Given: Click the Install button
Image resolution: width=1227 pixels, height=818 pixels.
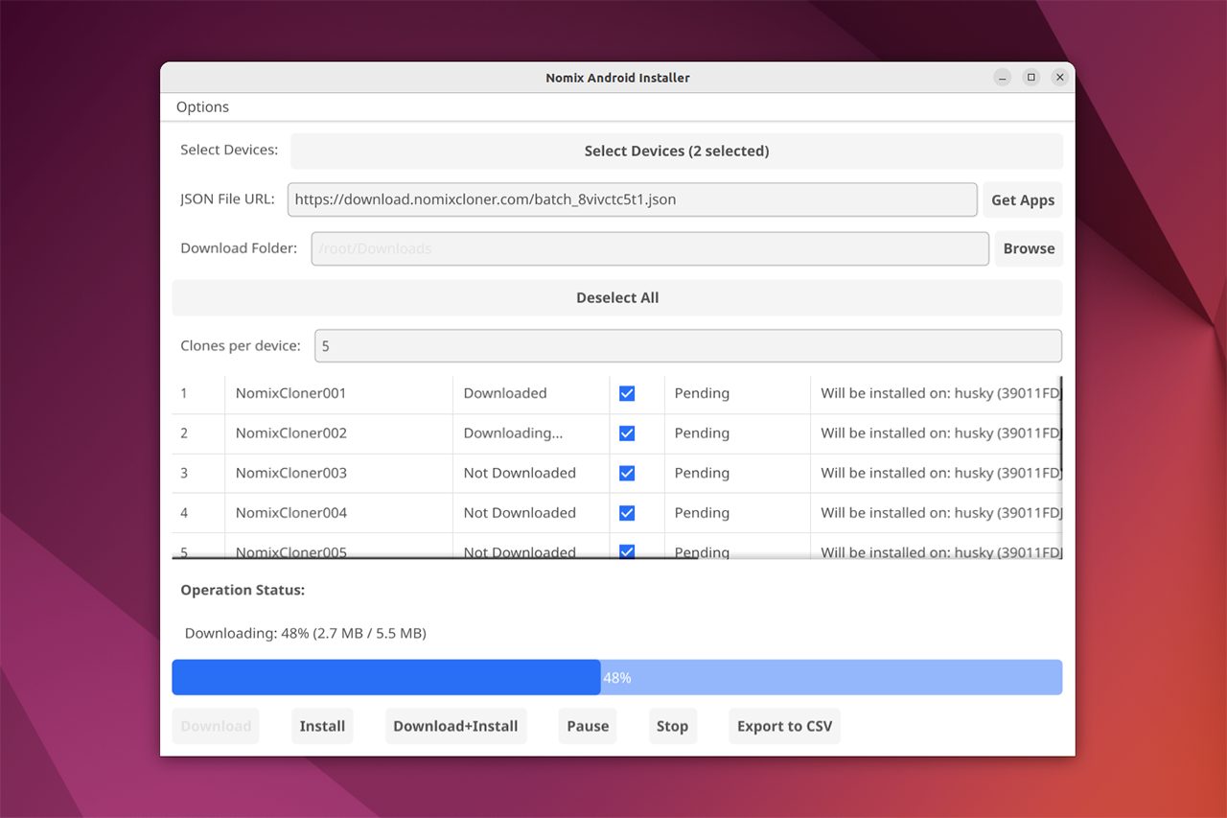Looking at the screenshot, I should tap(322, 726).
